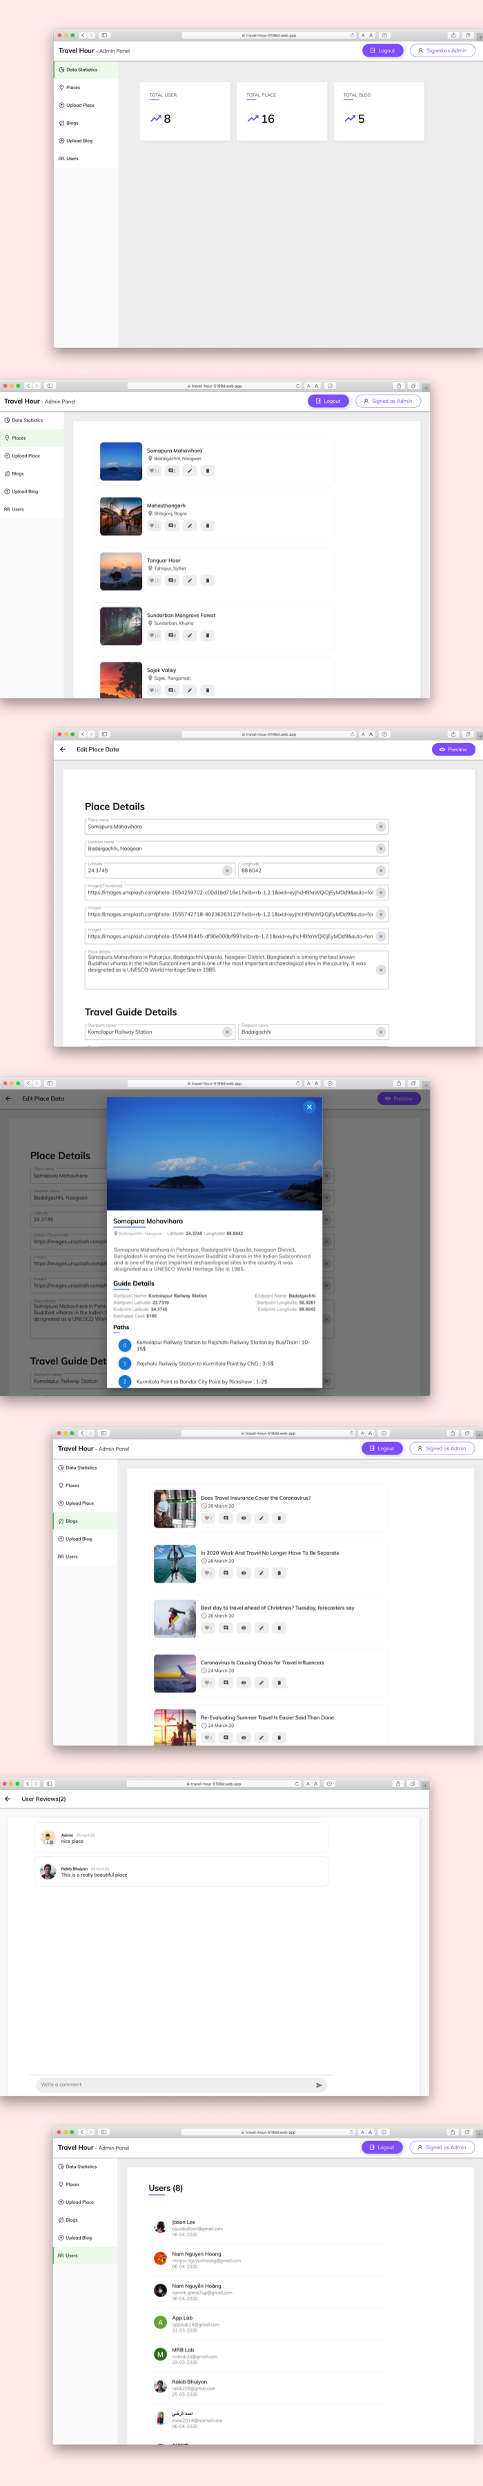The image size is (483, 2486).
Task: Close the Somapura Mahavihara preview popup
Action: pos(309,1107)
